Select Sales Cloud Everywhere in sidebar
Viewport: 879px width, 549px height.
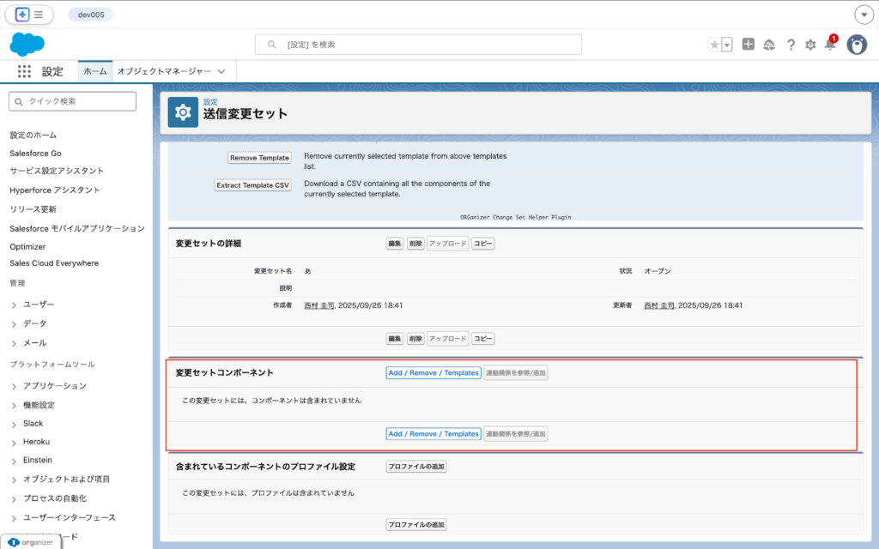pyautogui.click(x=56, y=265)
